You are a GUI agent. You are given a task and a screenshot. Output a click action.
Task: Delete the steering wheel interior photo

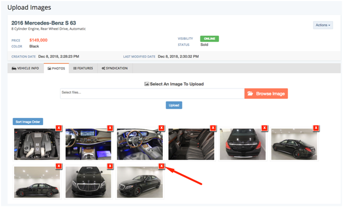click(x=162, y=128)
